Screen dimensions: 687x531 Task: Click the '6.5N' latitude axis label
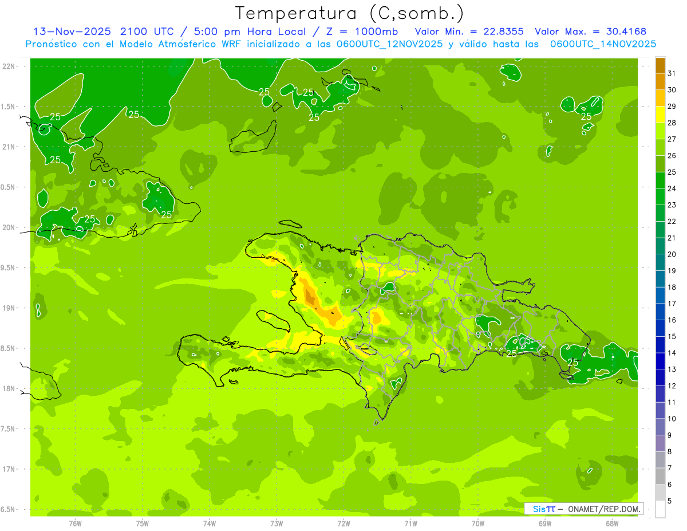pyautogui.click(x=8, y=510)
